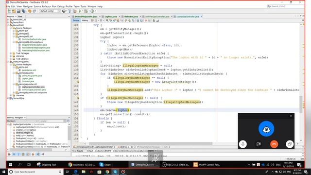Open the Tools menu
The image size is (311, 175).
click(x=83, y=6)
